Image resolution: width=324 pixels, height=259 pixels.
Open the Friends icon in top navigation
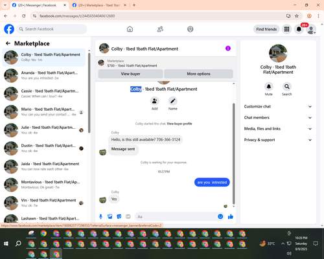160,29
